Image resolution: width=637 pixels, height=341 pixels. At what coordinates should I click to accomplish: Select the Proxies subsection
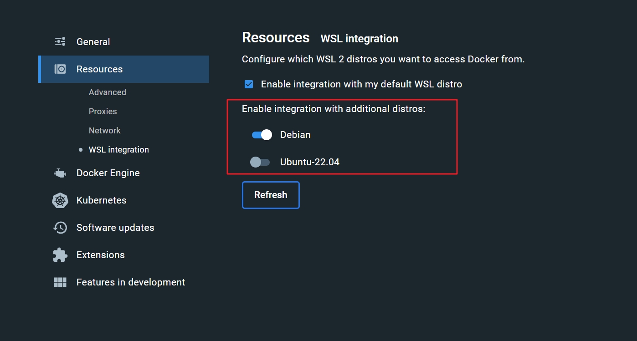pos(103,112)
